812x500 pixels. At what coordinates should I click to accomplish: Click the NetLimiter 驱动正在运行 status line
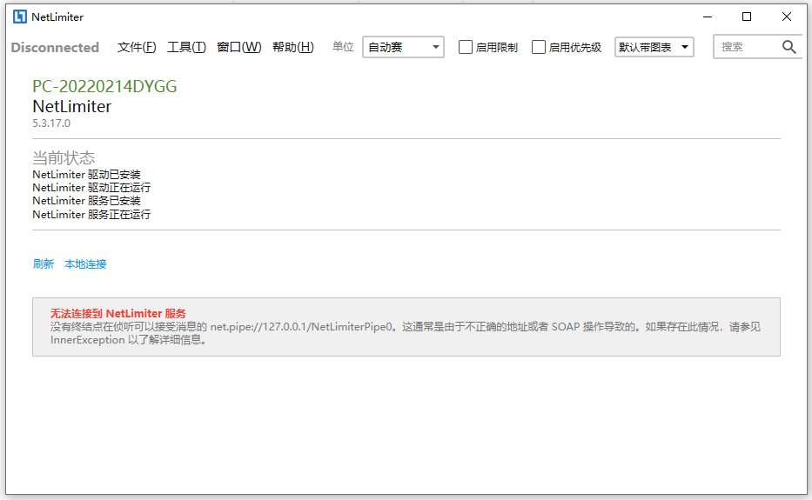91,187
